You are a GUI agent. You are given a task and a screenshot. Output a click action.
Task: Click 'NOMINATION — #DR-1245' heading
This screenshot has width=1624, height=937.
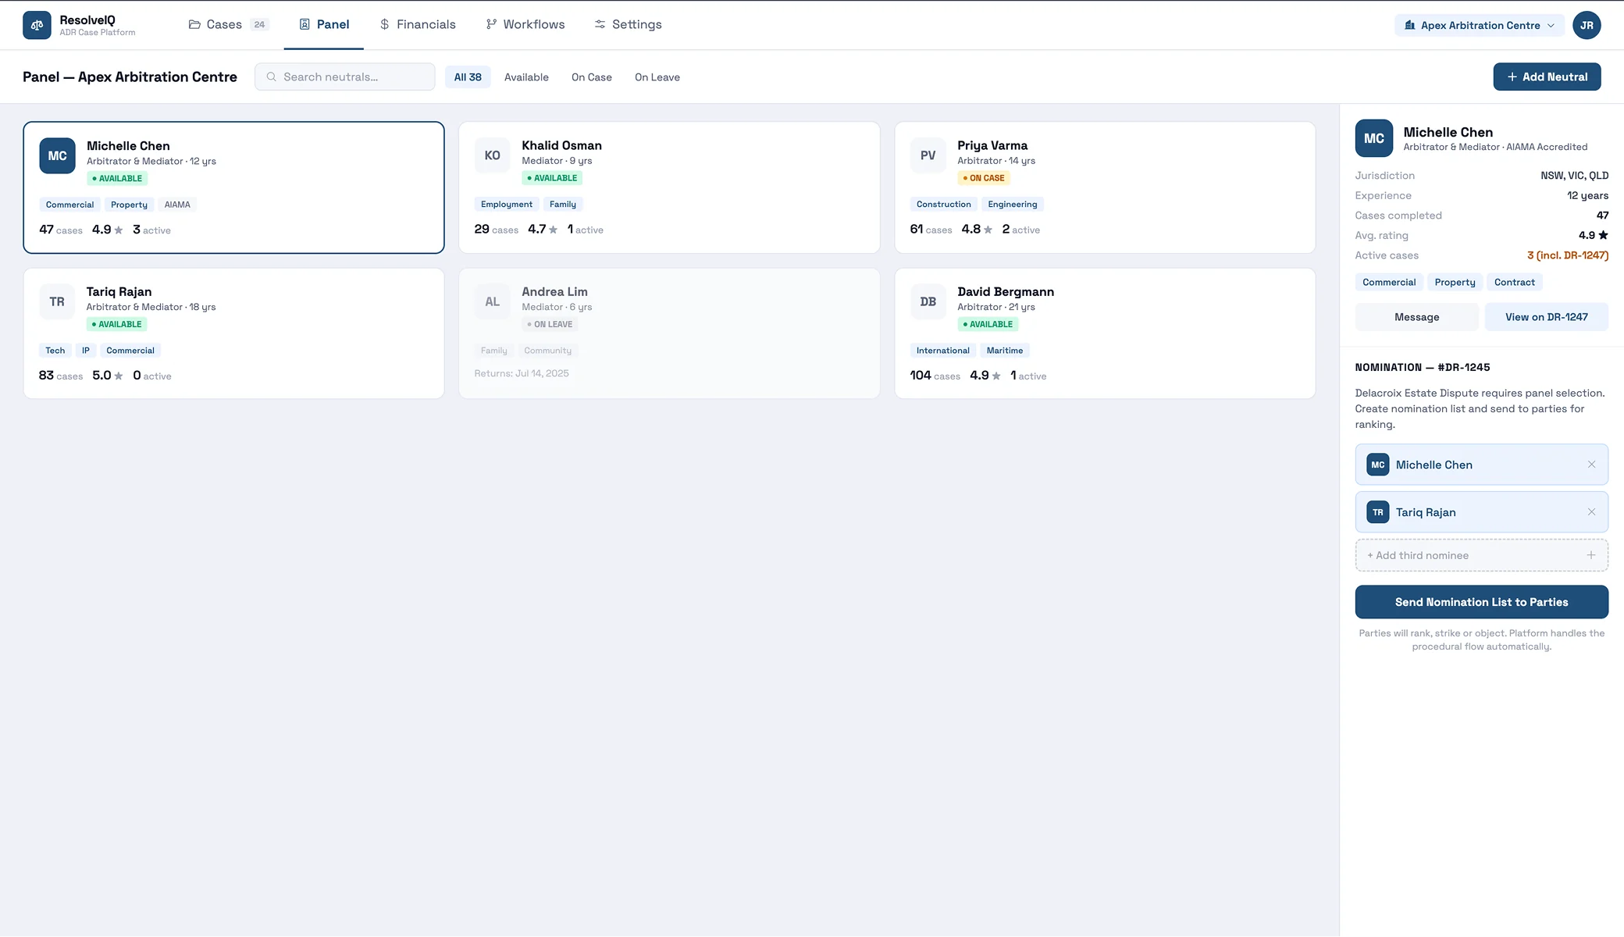1423,367
